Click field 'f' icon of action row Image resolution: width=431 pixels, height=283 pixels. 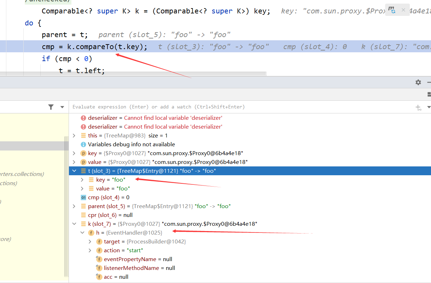point(99,250)
